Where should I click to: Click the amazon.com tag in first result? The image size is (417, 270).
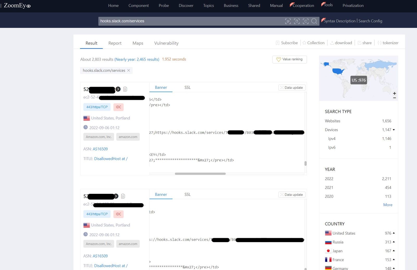click(128, 137)
